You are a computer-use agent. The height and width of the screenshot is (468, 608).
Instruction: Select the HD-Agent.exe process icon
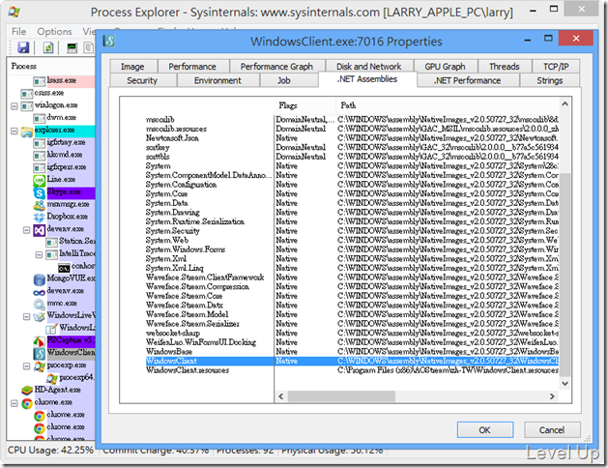click(27, 390)
